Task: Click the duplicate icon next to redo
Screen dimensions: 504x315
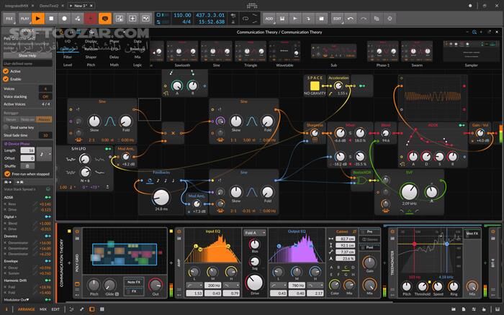Action: coord(377,19)
